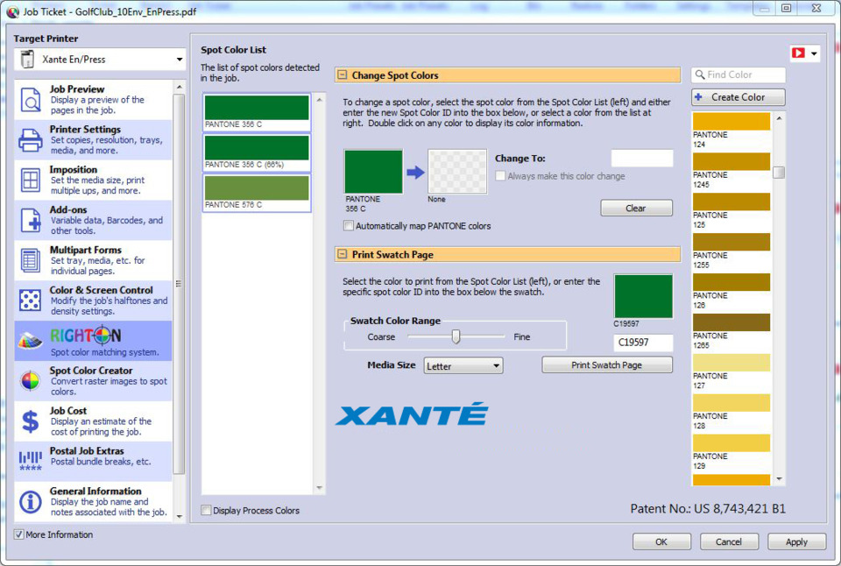Pick PANTONE 1255 from color library

pyautogui.click(x=731, y=251)
